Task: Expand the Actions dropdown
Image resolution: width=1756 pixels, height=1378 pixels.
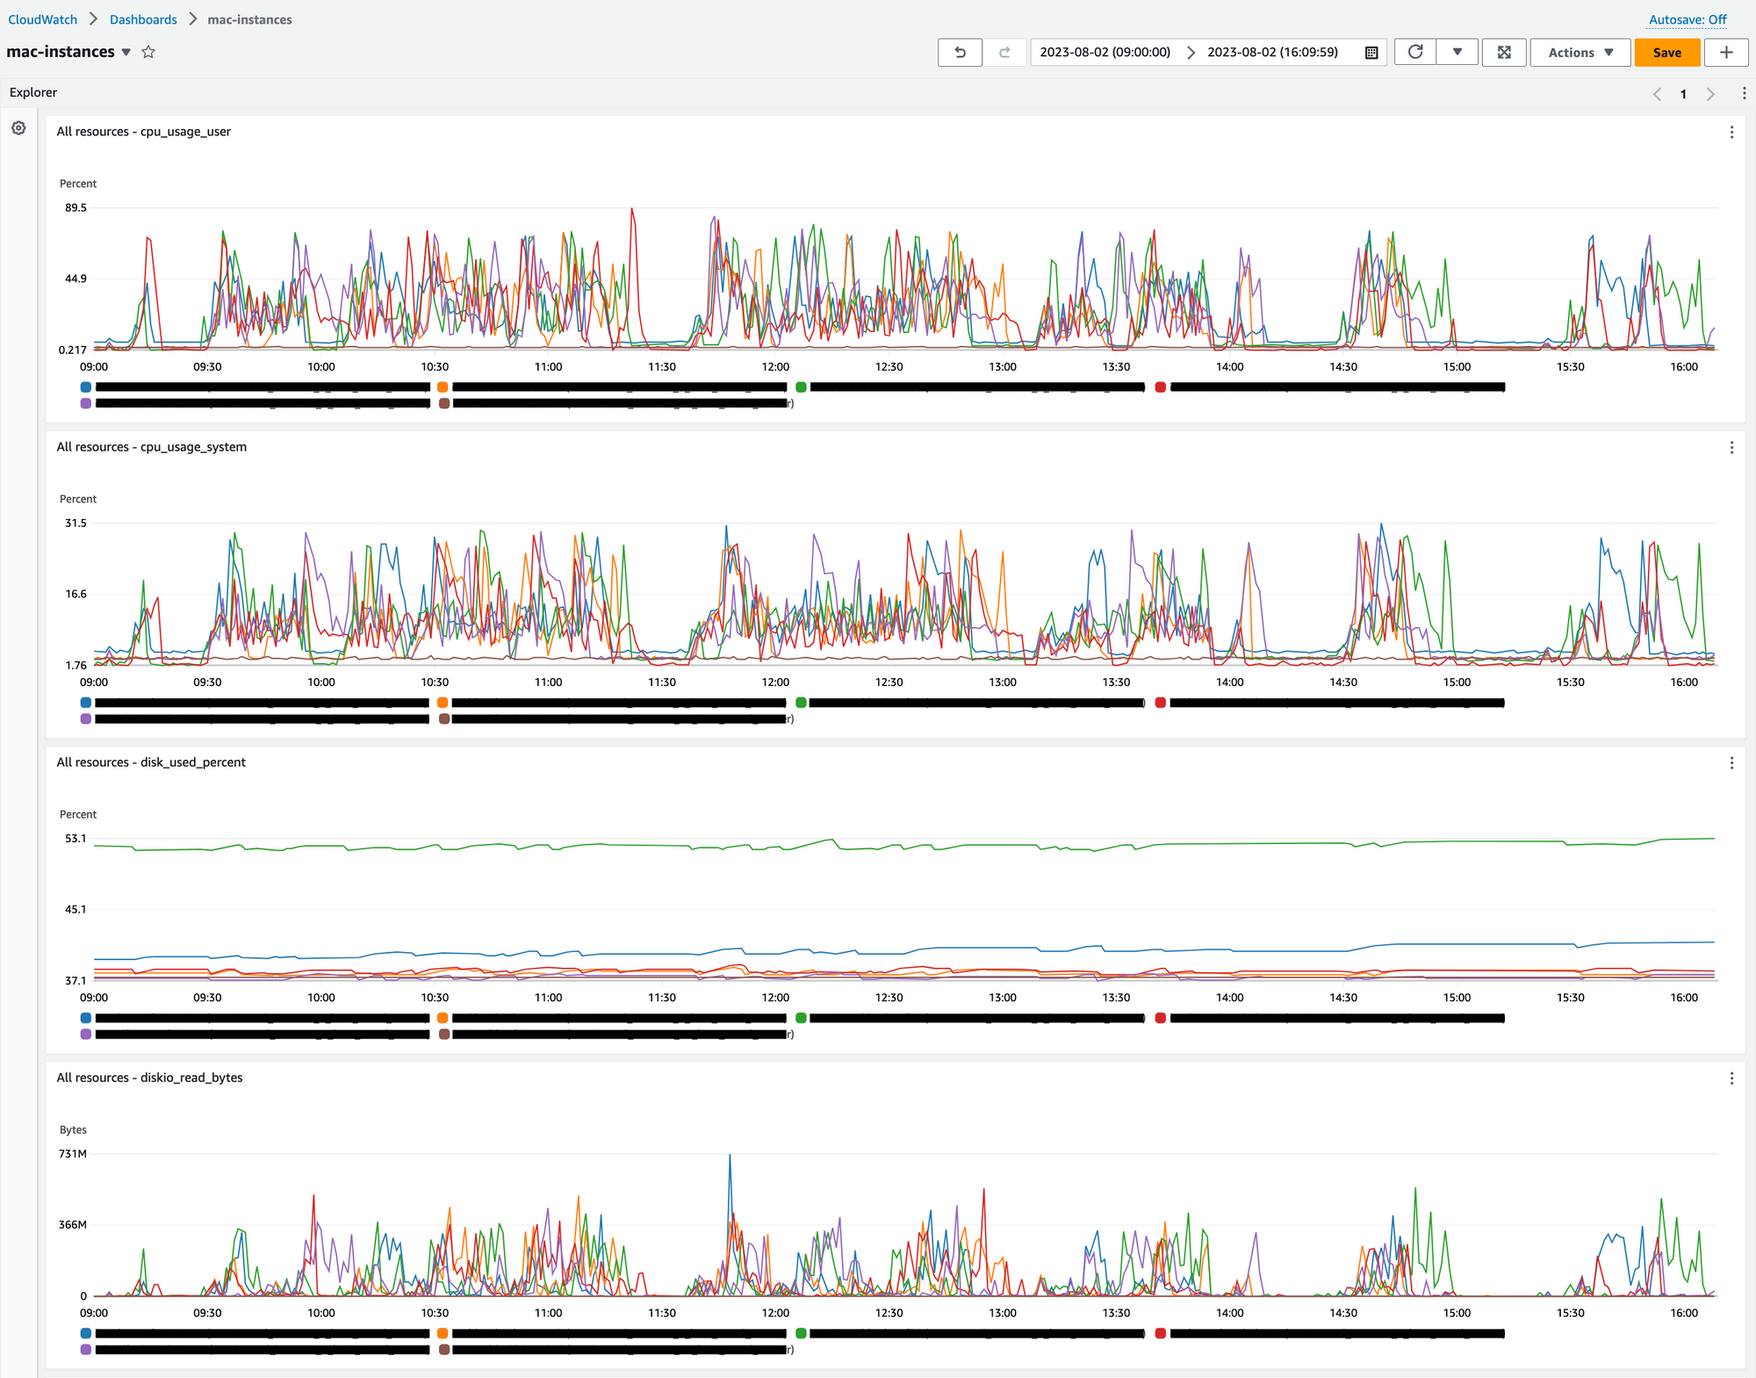Action: pos(1580,53)
